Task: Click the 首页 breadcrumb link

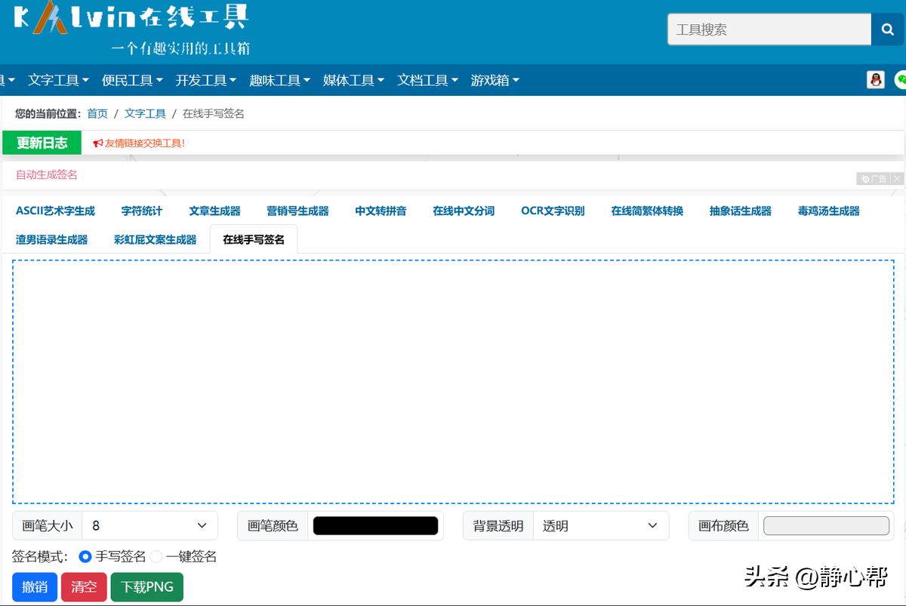Action: tap(97, 113)
